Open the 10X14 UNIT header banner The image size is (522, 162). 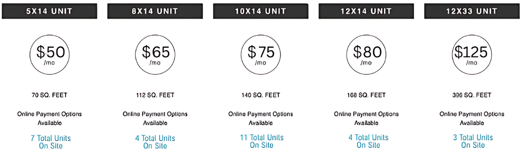click(261, 11)
